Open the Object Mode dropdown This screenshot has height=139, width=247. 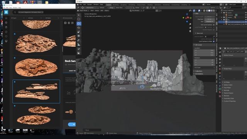click(x=83, y=10)
